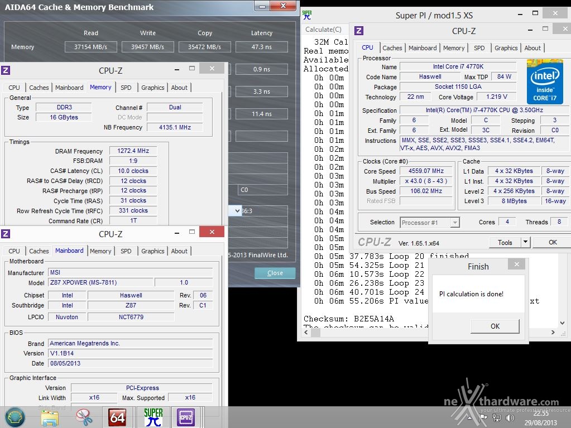Click AIDA64 memory Write value 39457 MB/s

coord(147,47)
